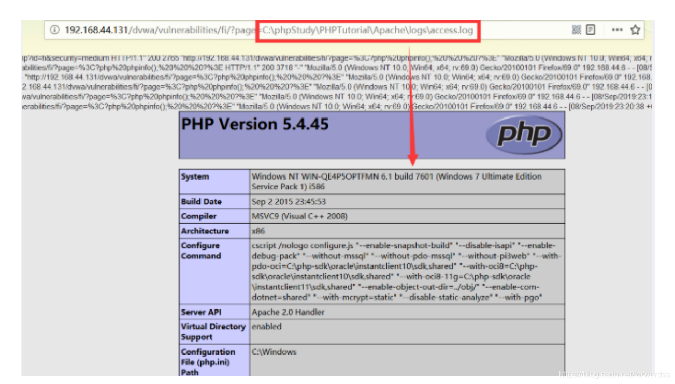Select the Virtual Directory Support value enabled
Viewport: 675px width, 384px height.
tap(267, 327)
